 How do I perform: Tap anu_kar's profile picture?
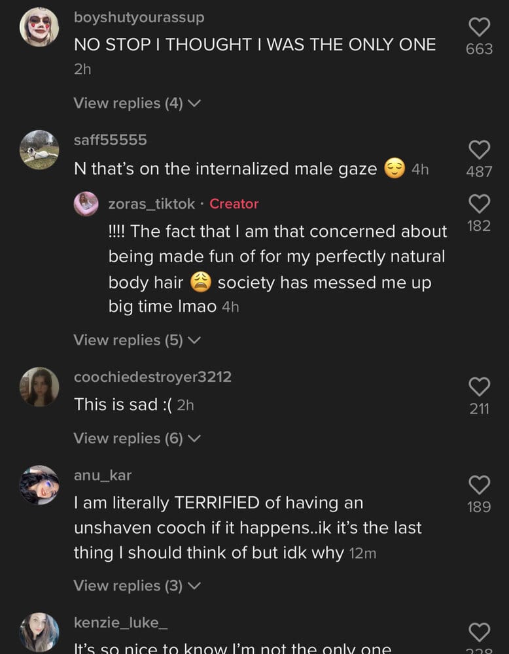coord(39,485)
